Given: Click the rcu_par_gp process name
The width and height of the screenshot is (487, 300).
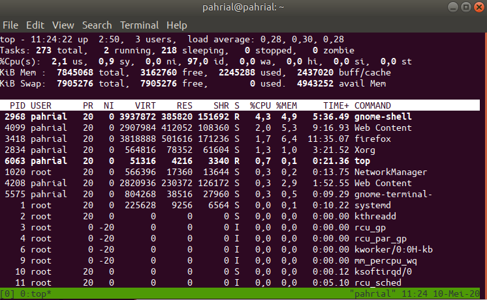Looking at the screenshot, I should tap(381, 239).
